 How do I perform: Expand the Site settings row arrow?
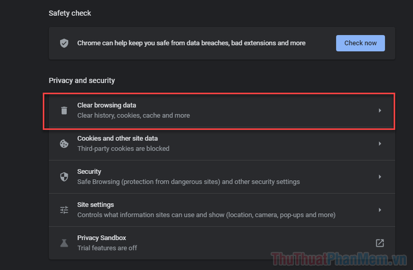coord(379,210)
